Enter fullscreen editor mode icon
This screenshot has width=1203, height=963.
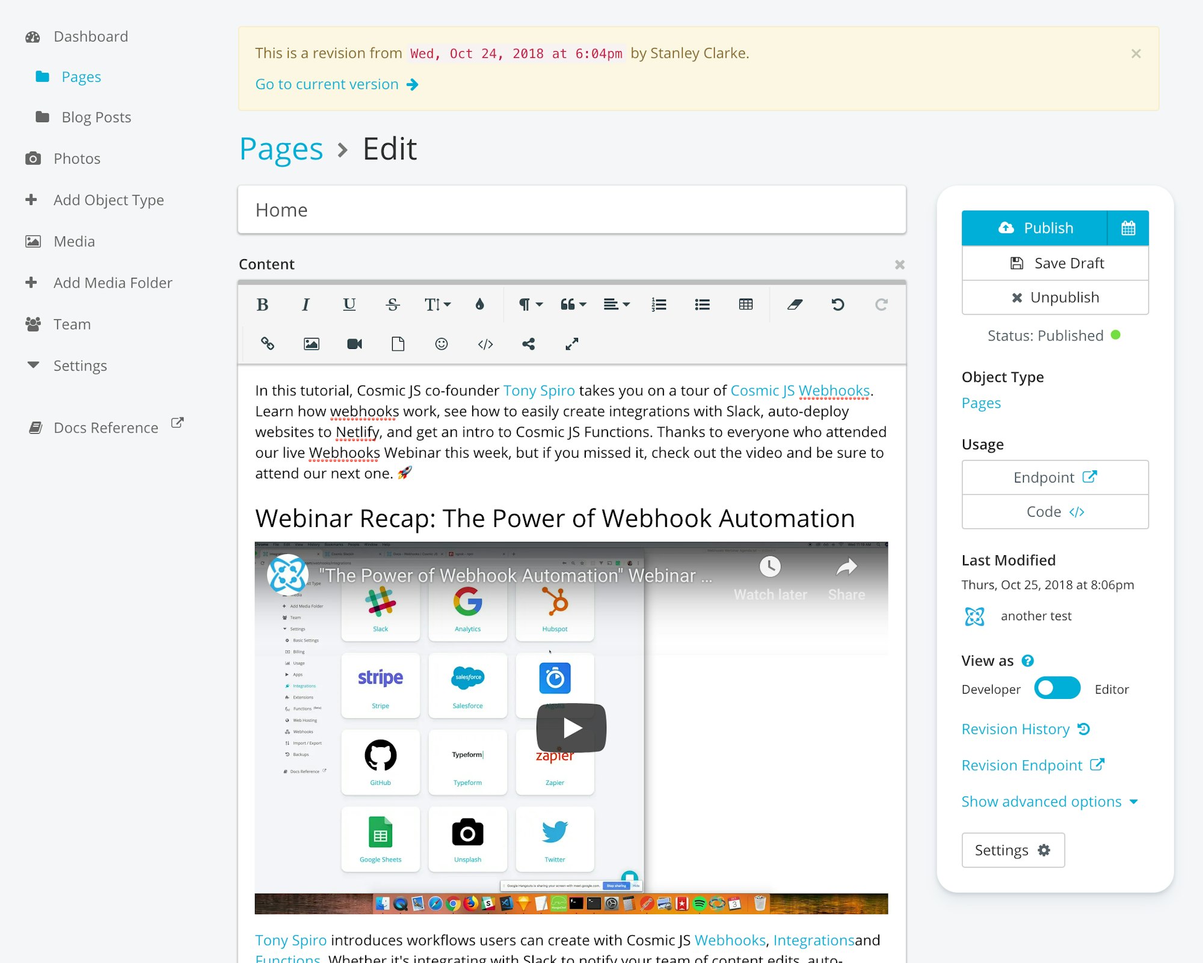[571, 344]
